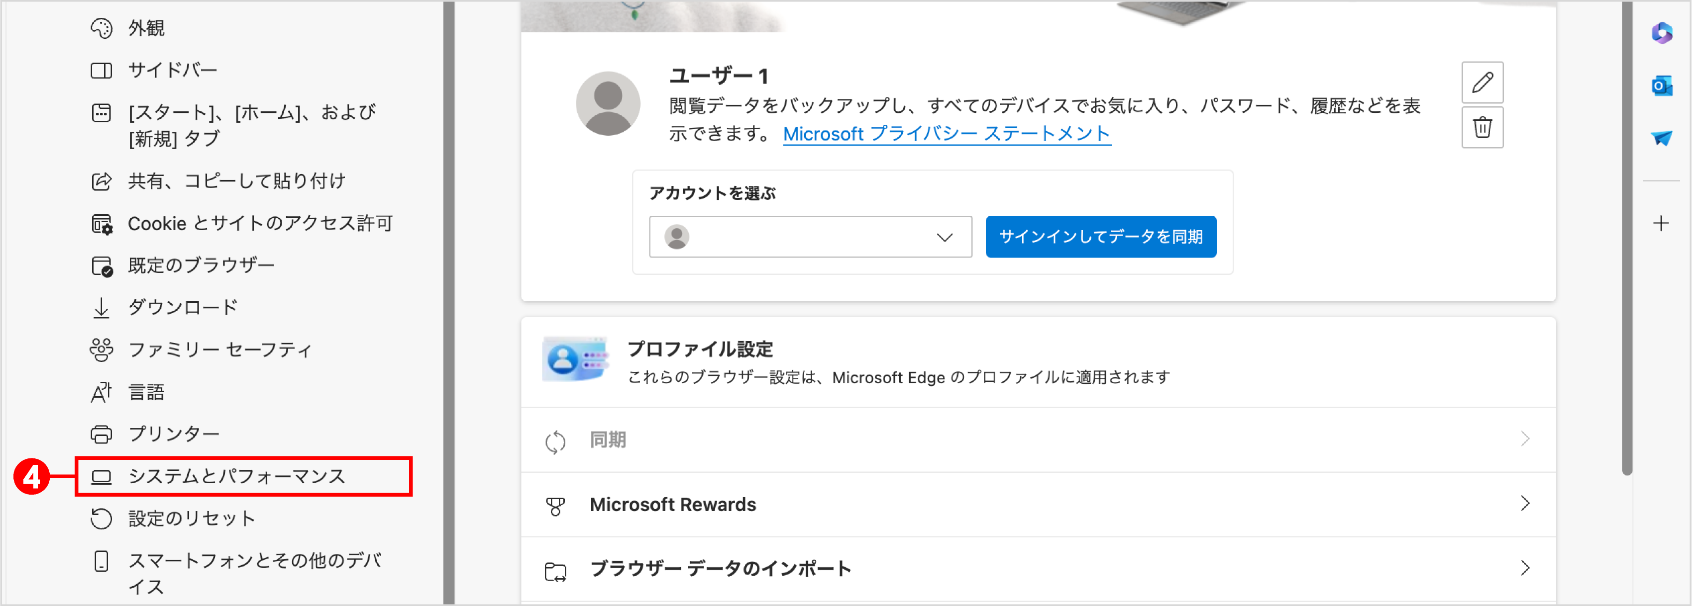1692x606 pixels.
Task: Open the アカウントを選ぶ account dropdown
Action: [x=811, y=237]
